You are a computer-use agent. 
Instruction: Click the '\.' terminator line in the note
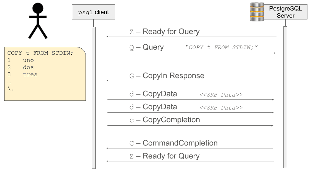pyautogui.click(x=11, y=89)
